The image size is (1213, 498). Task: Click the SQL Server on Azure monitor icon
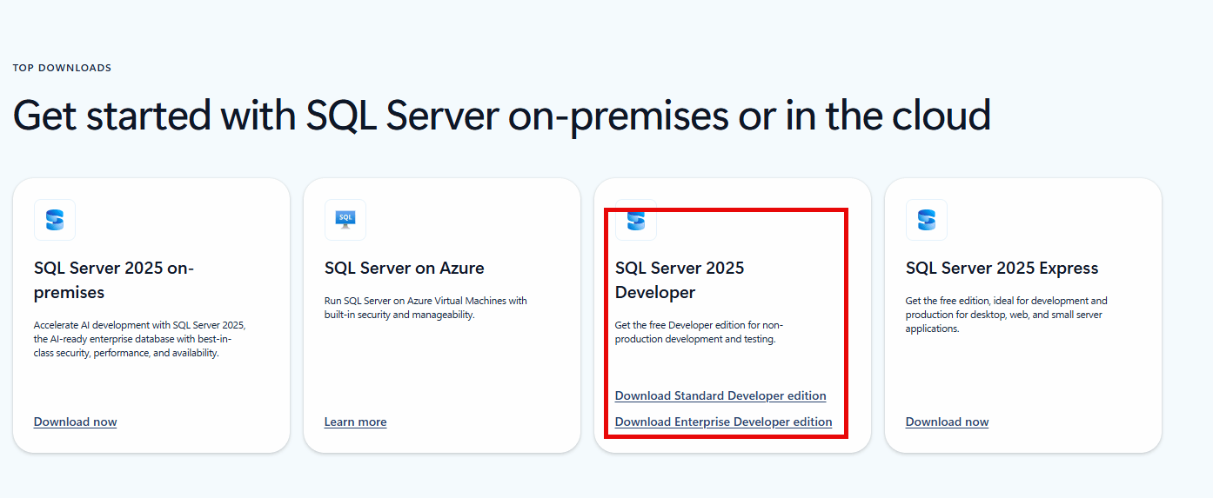tap(345, 220)
